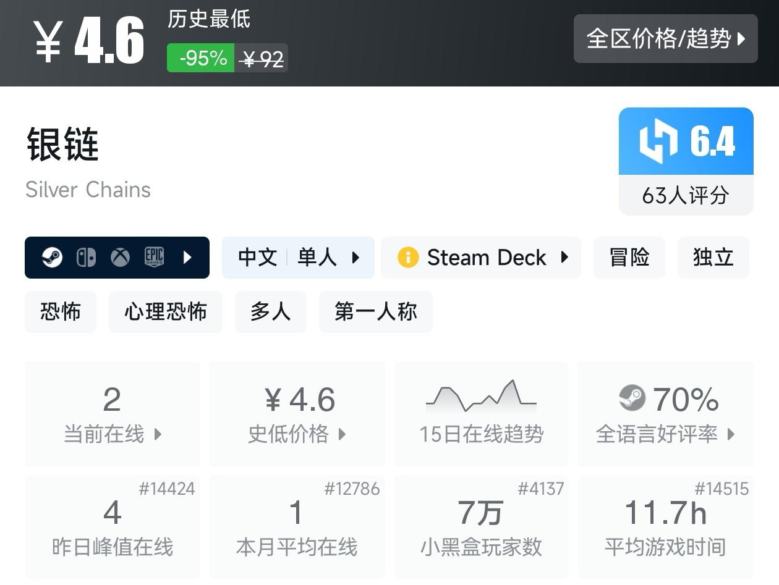Click the Heybox logo on score badge
Image resolution: width=779 pixels, height=585 pixels.
(658, 141)
